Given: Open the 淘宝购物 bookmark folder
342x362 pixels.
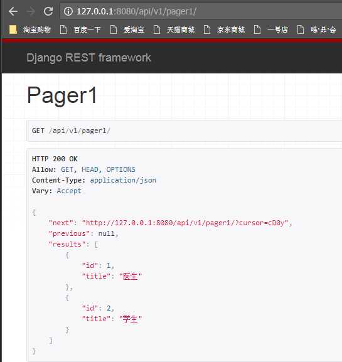Looking at the screenshot, I should (x=29, y=29).
